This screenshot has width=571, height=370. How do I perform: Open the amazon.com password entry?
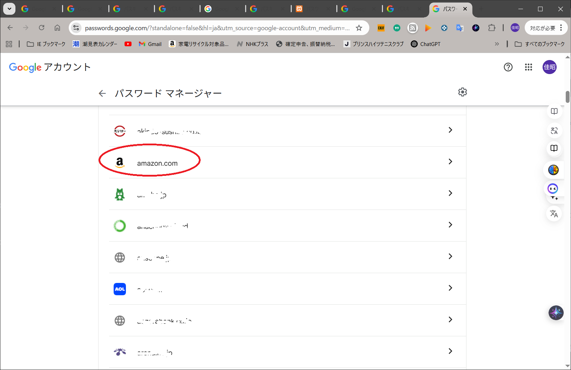tap(157, 163)
